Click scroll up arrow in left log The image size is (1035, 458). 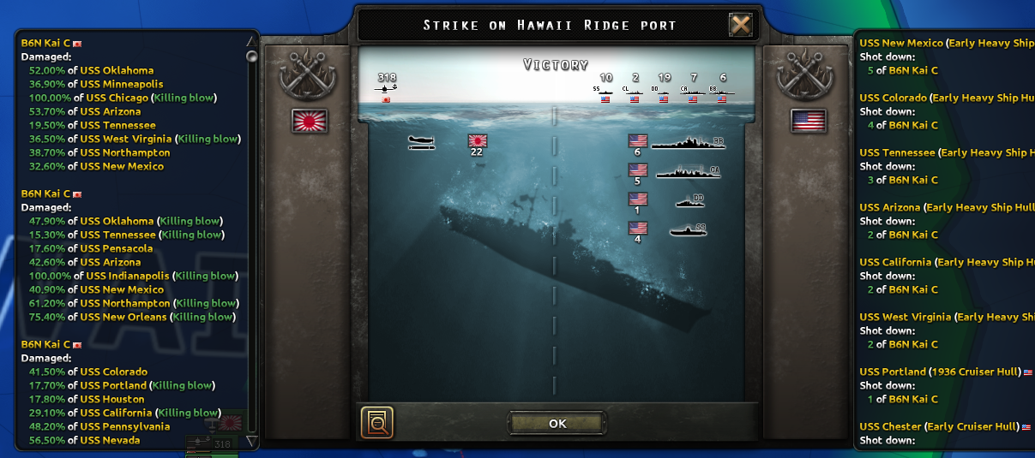pos(251,40)
